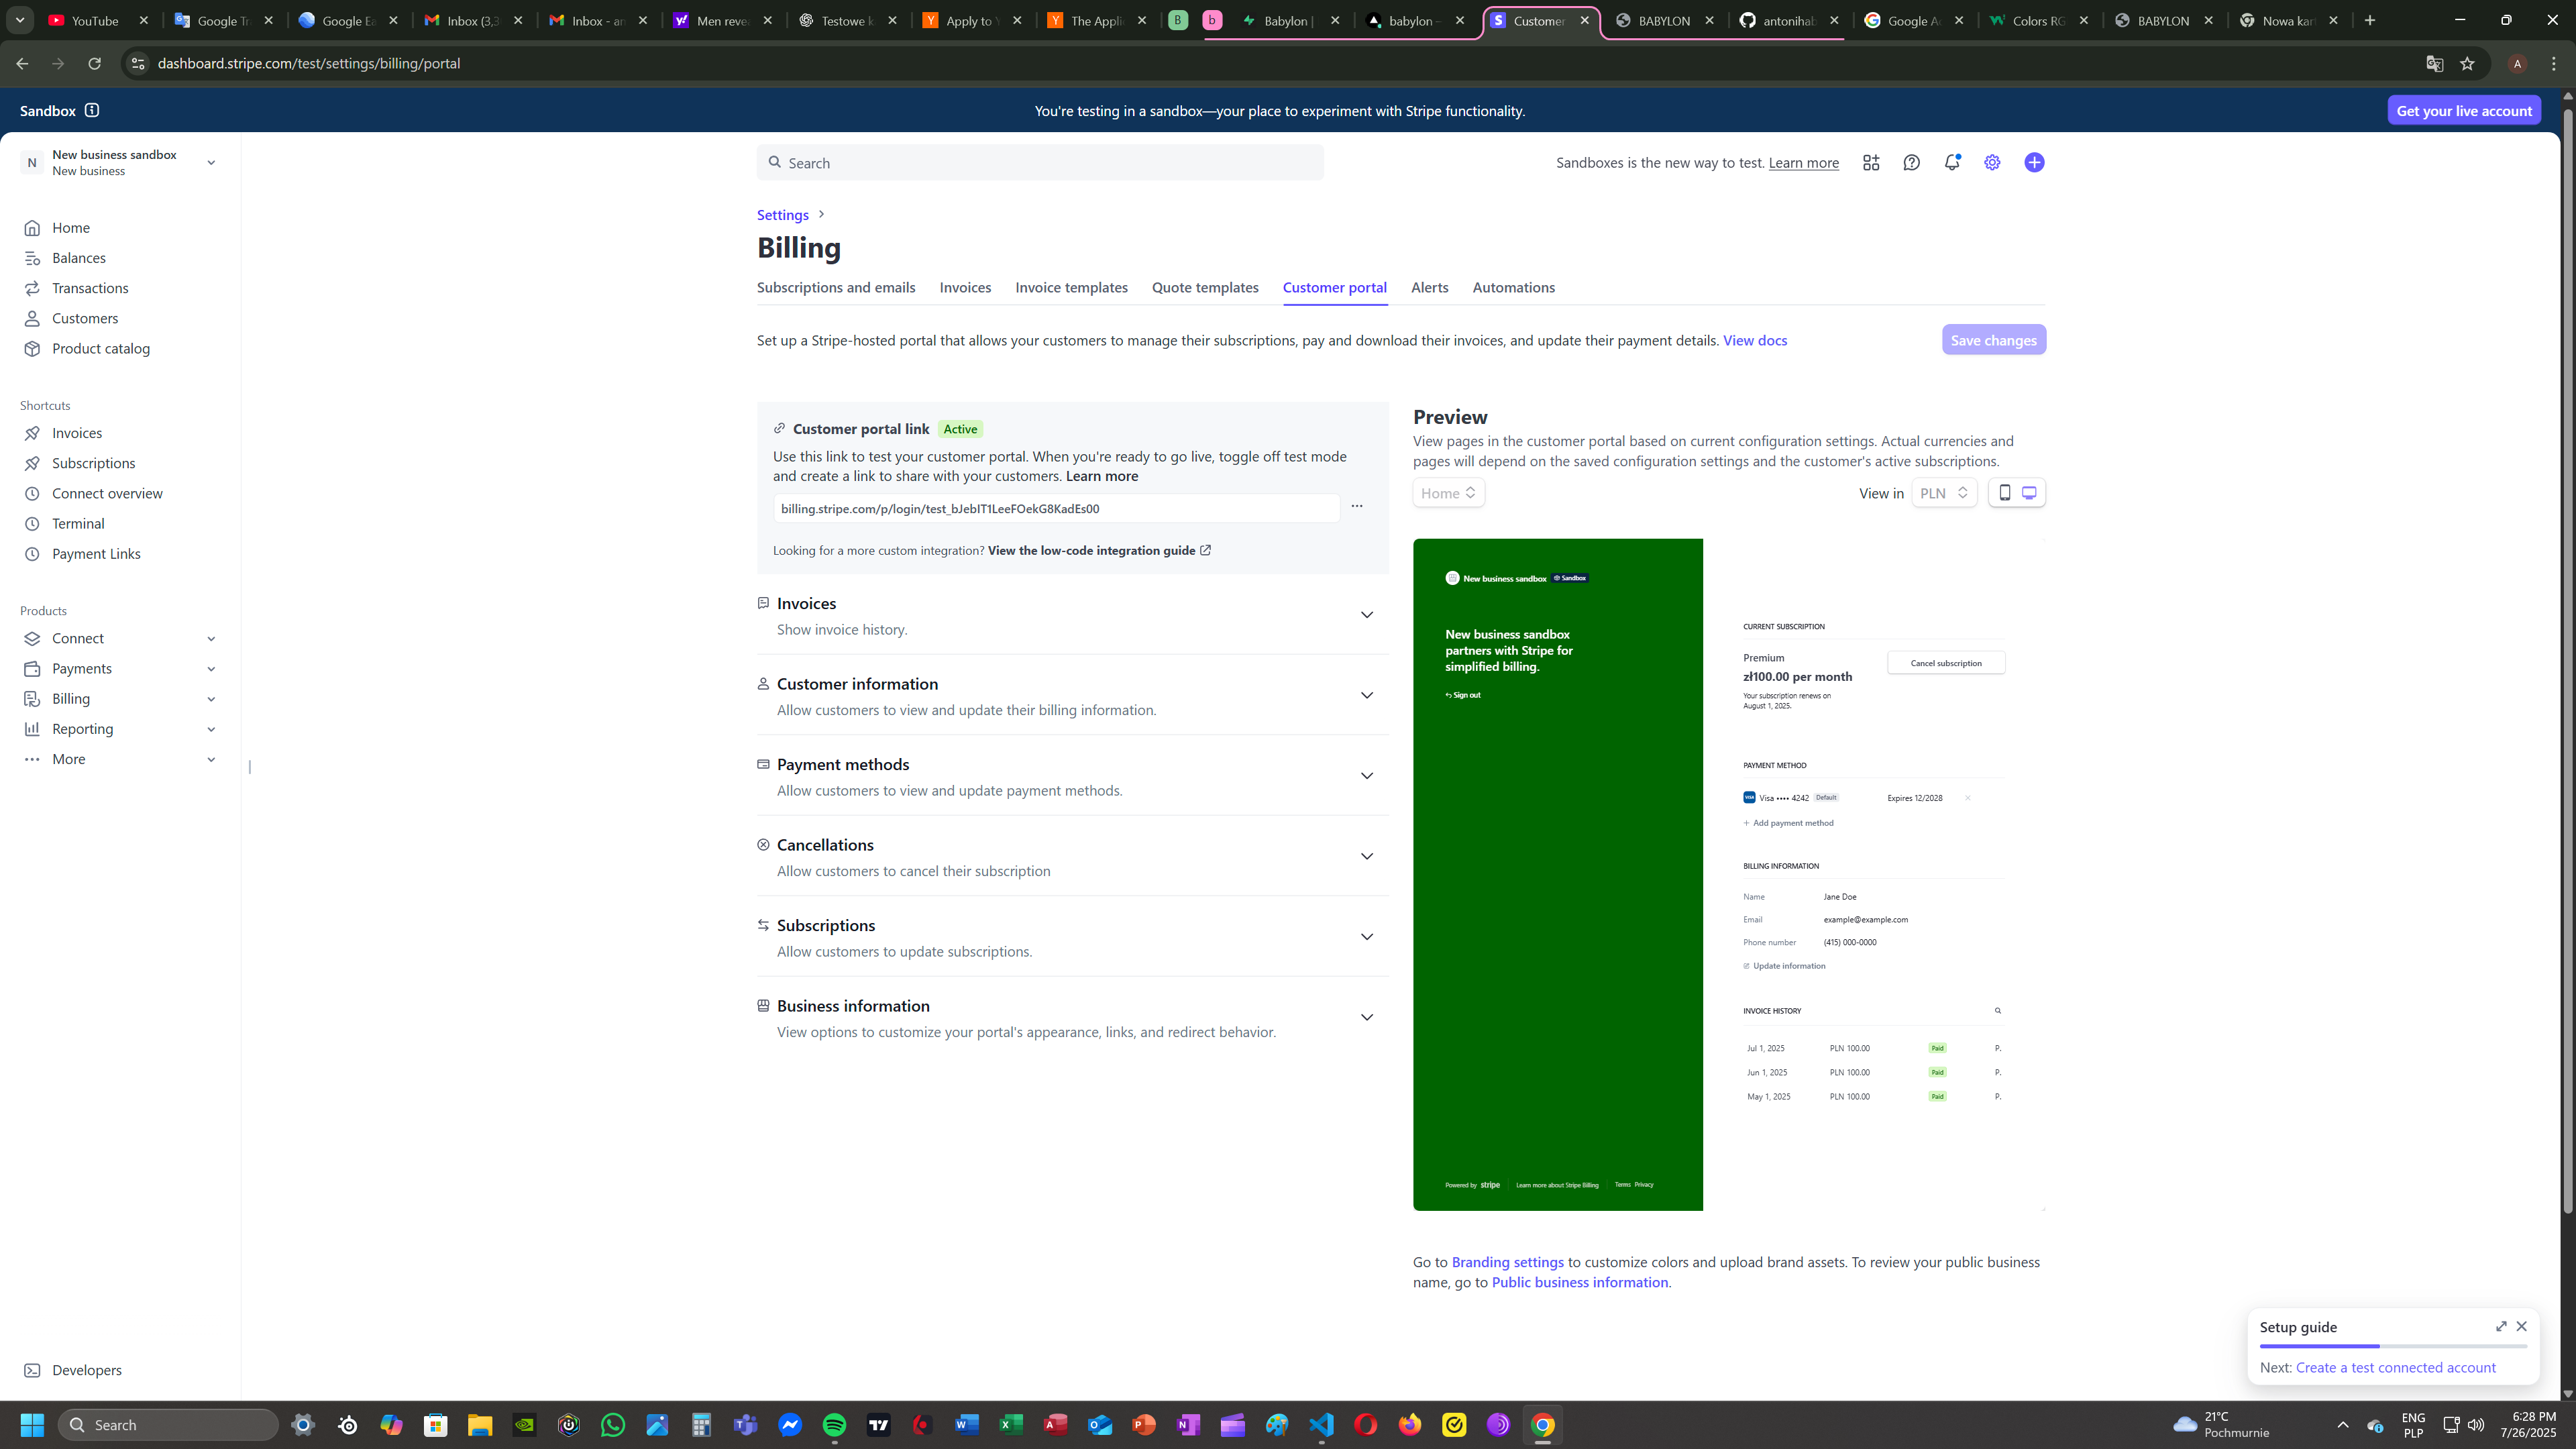Open the PLN currency dropdown
This screenshot has width=2576, height=1449.
[1943, 493]
